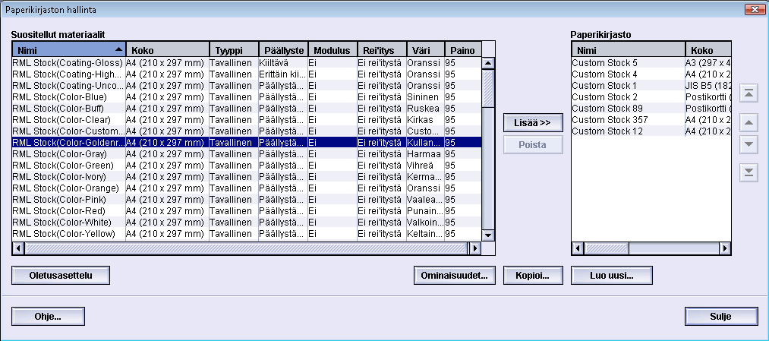Click left arrow of materials horizontal scrollbar
This screenshot has height=341, width=769.
pos(18,248)
